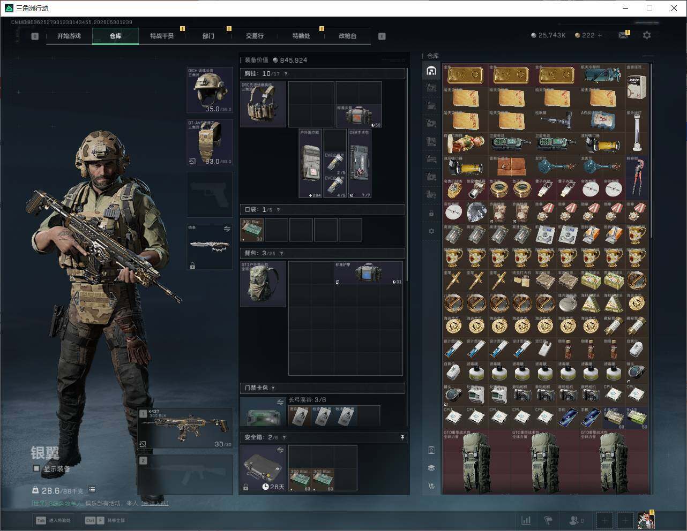Select the DICH helmet slot
This screenshot has width=687, height=531.
pos(210,90)
